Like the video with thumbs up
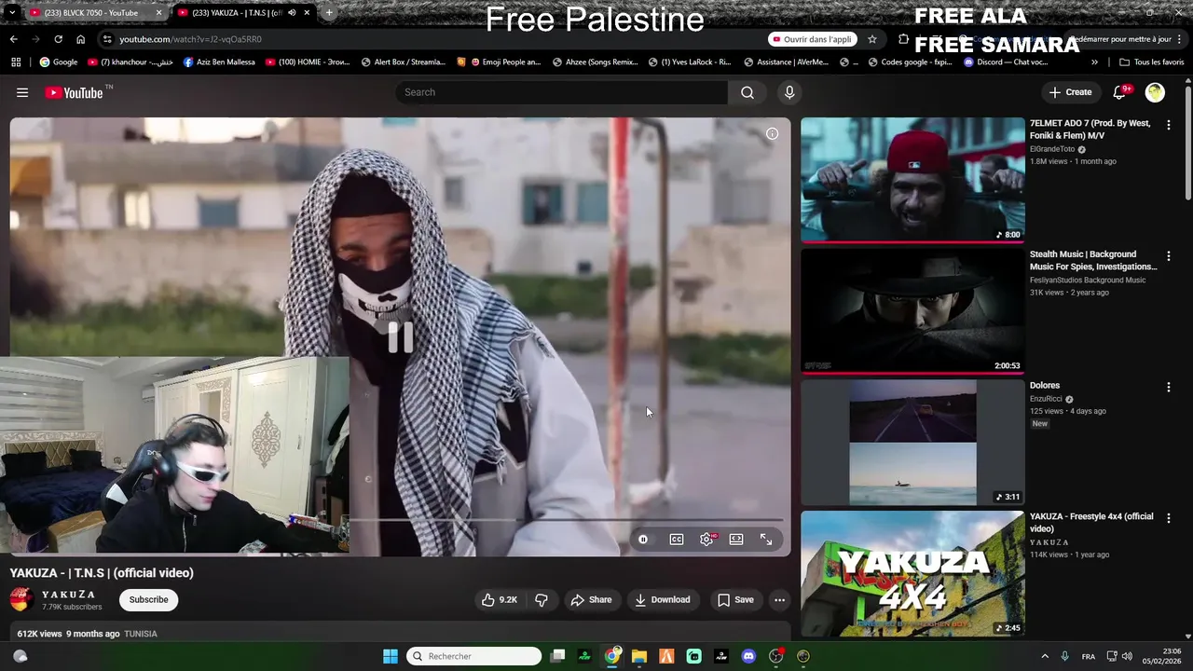 click(499, 600)
